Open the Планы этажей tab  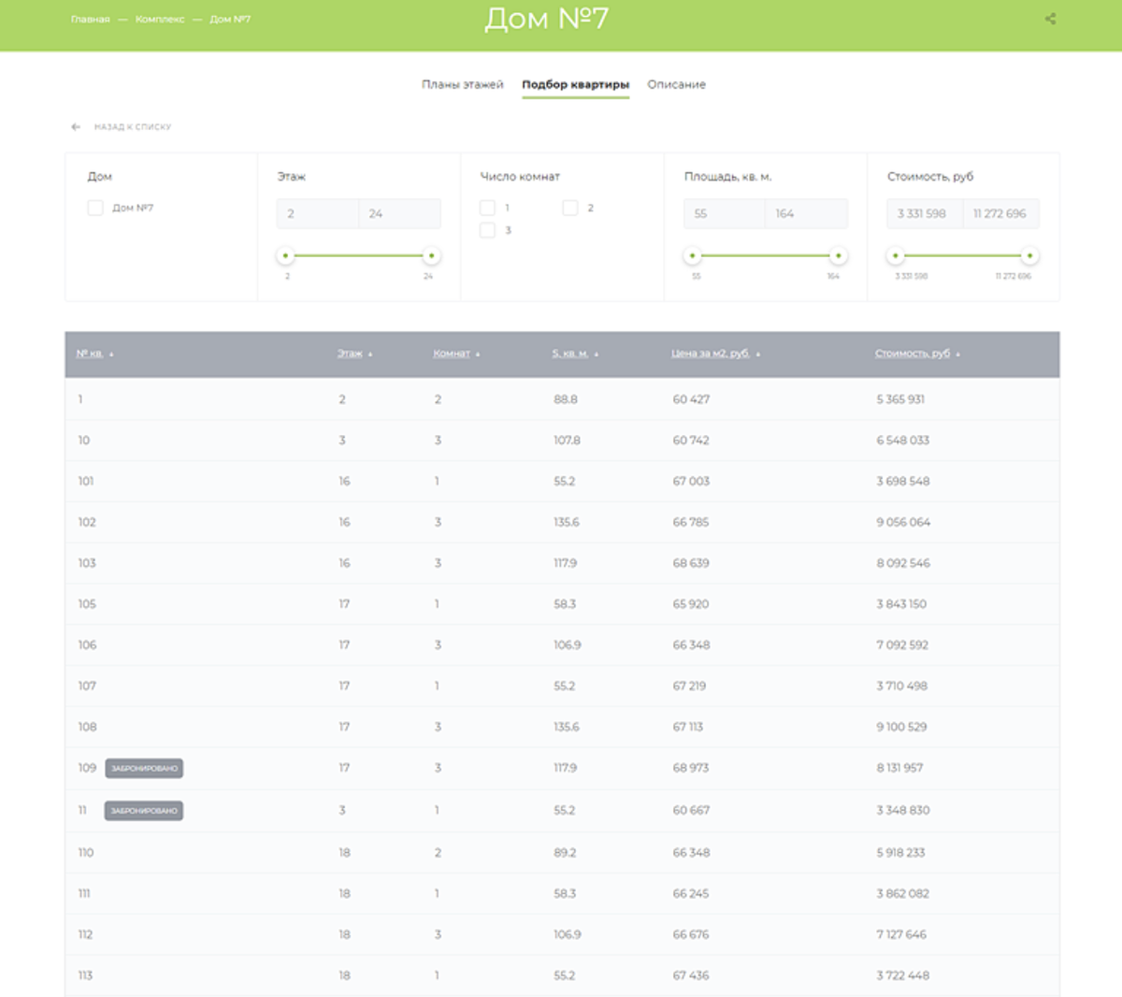click(x=462, y=84)
